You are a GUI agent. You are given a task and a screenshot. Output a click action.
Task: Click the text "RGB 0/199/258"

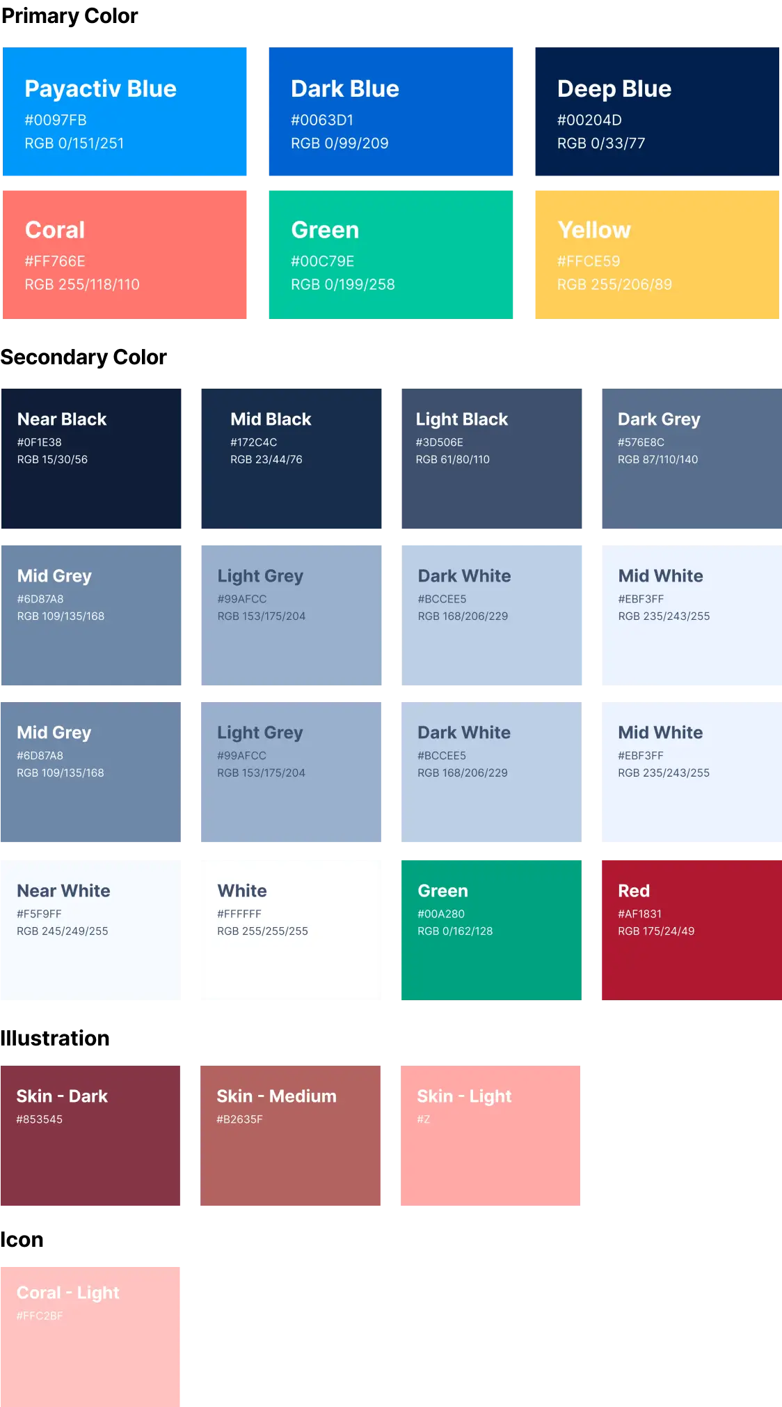pos(343,284)
